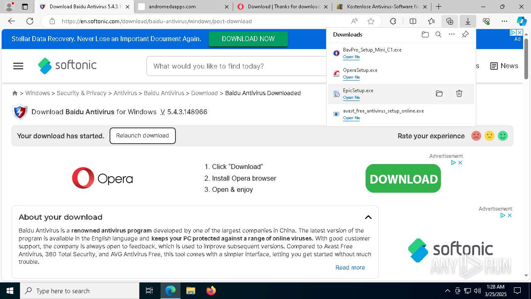Open a new browser tab

coord(438,7)
